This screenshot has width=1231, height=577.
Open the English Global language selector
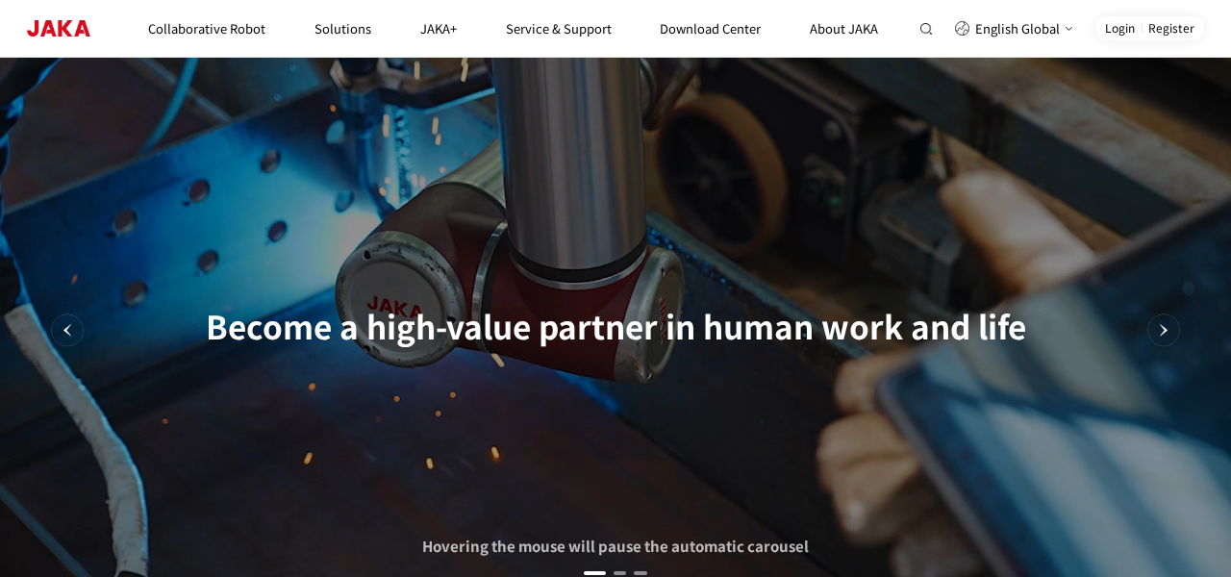(1017, 29)
